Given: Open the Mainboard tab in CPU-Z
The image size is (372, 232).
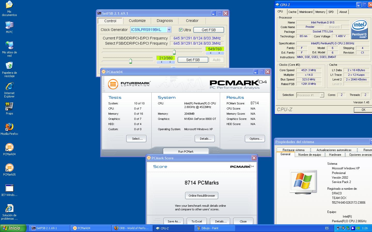Looking at the screenshot, I should click(306, 12).
